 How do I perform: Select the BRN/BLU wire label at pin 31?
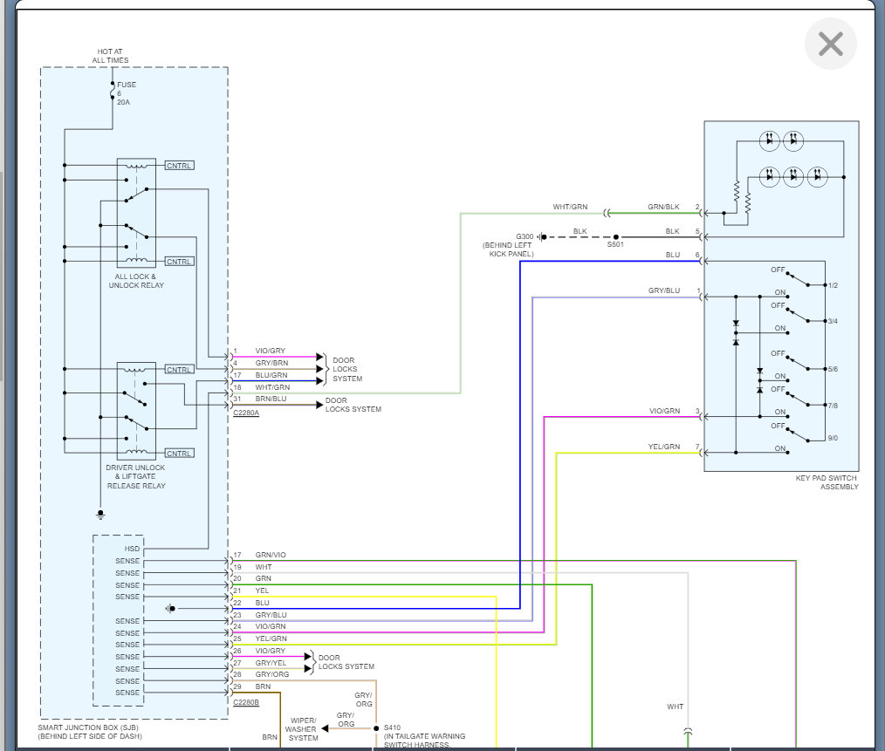(x=271, y=399)
